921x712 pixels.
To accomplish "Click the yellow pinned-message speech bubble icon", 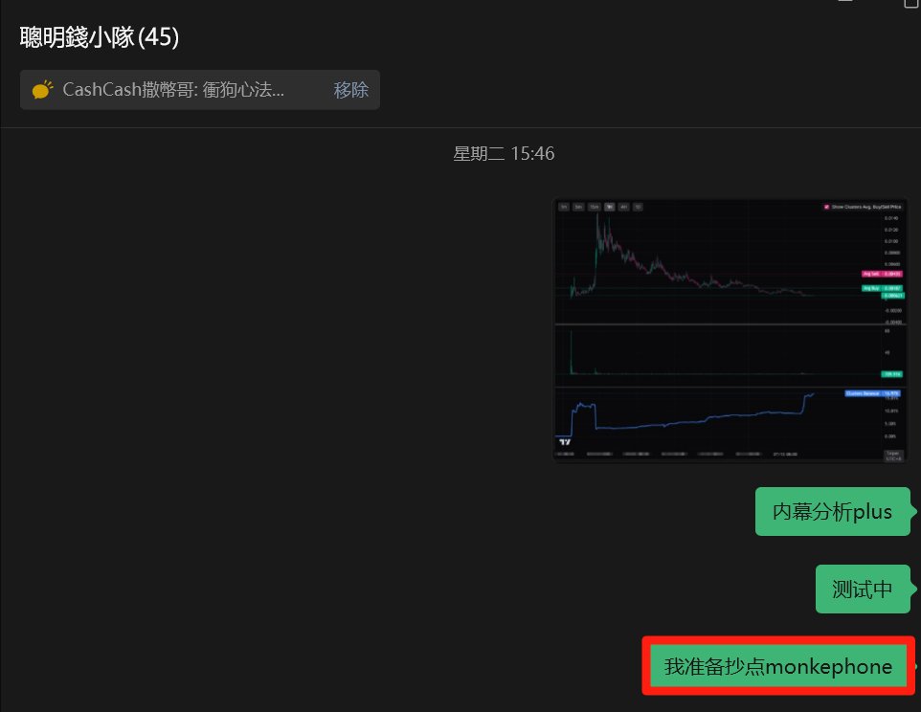I will coord(42,90).
